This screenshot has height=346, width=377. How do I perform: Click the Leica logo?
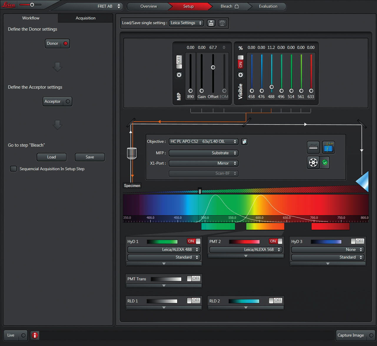coord(9,5)
